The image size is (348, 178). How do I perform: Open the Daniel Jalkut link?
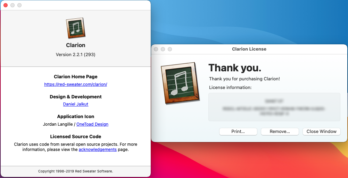76,104
